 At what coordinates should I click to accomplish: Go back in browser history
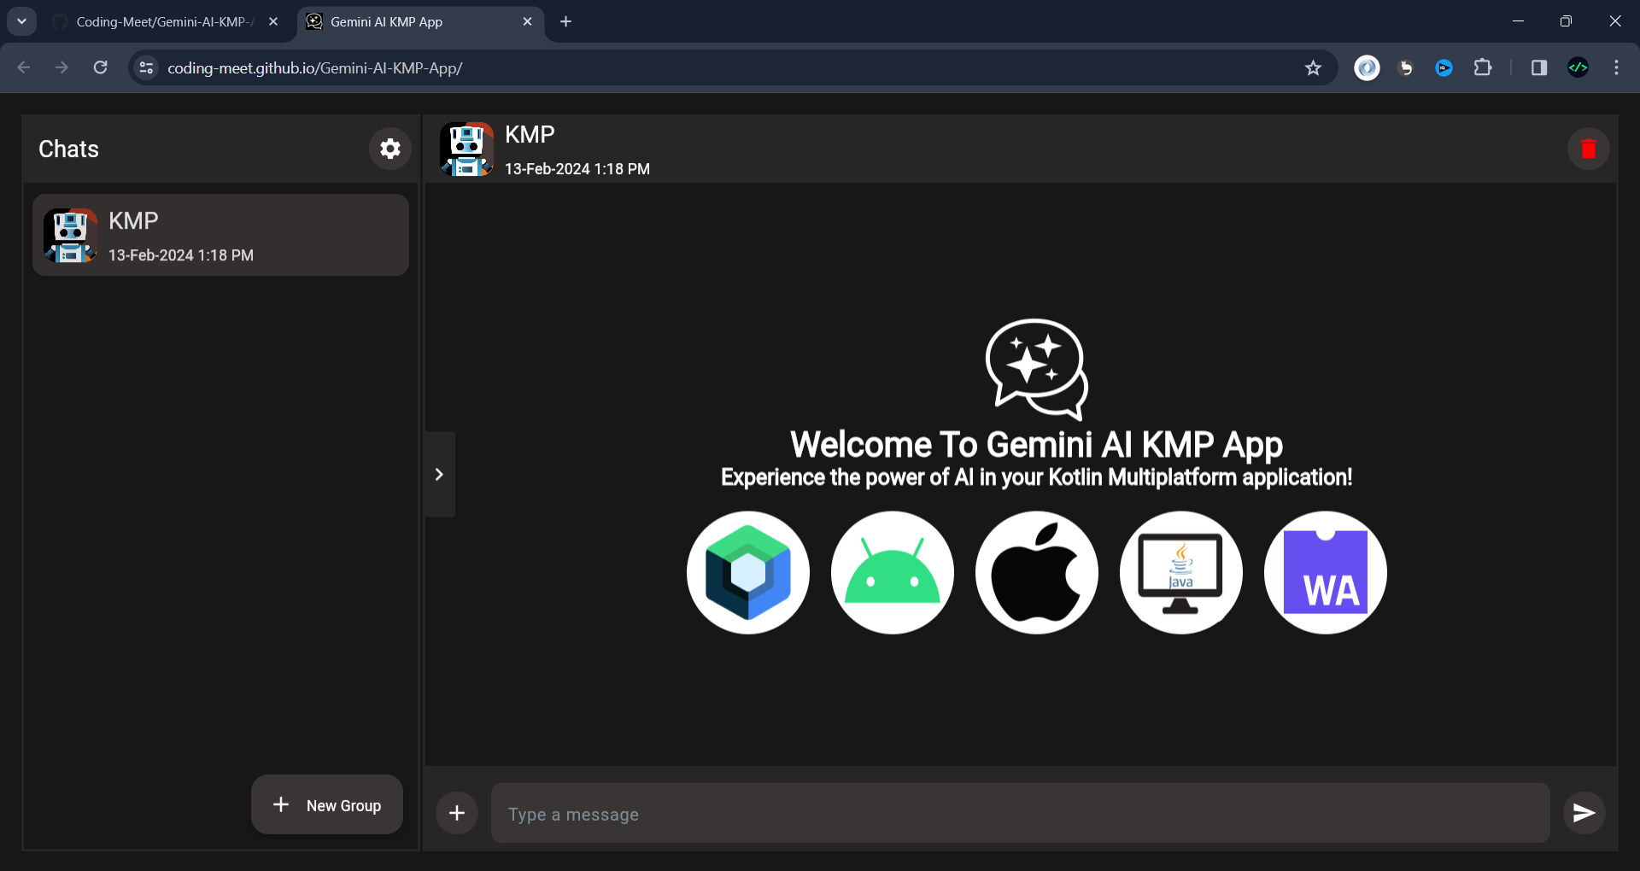click(x=24, y=67)
